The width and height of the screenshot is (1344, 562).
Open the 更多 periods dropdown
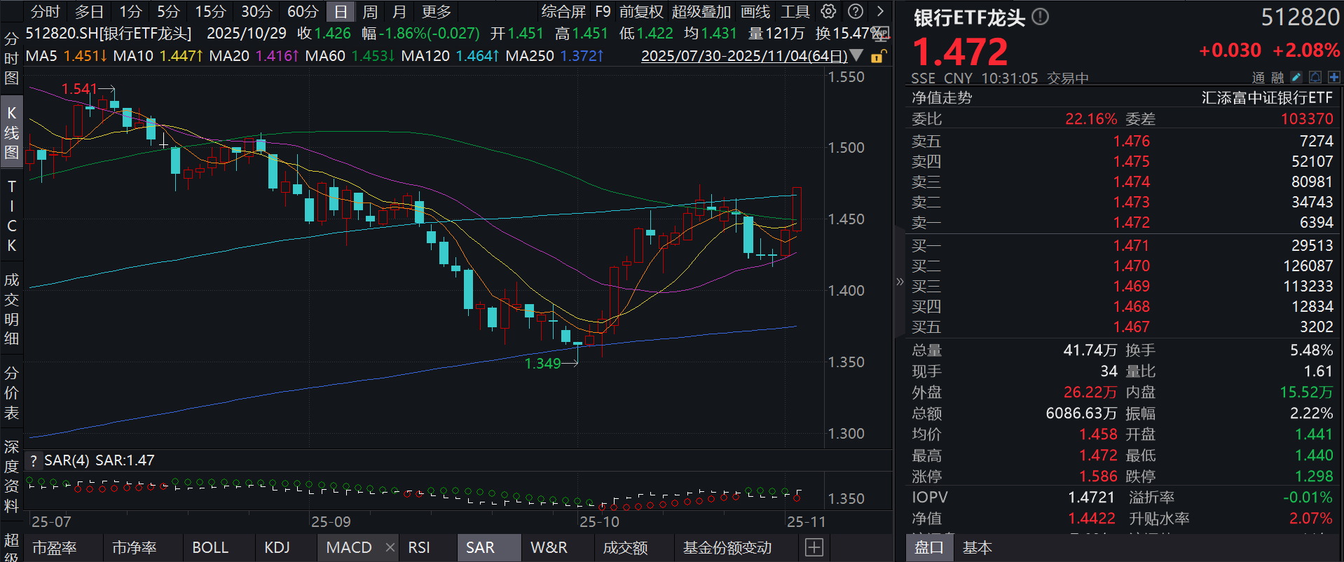[436, 11]
